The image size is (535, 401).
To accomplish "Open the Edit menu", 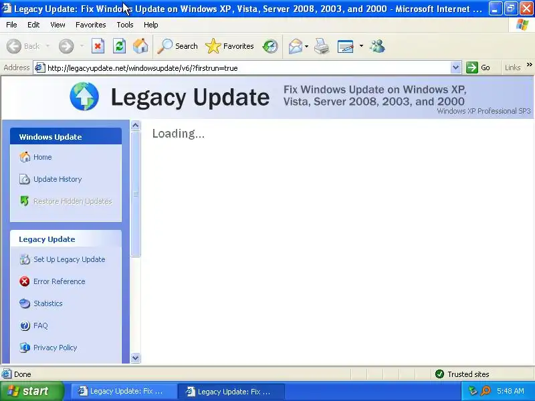I will click(x=33, y=25).
